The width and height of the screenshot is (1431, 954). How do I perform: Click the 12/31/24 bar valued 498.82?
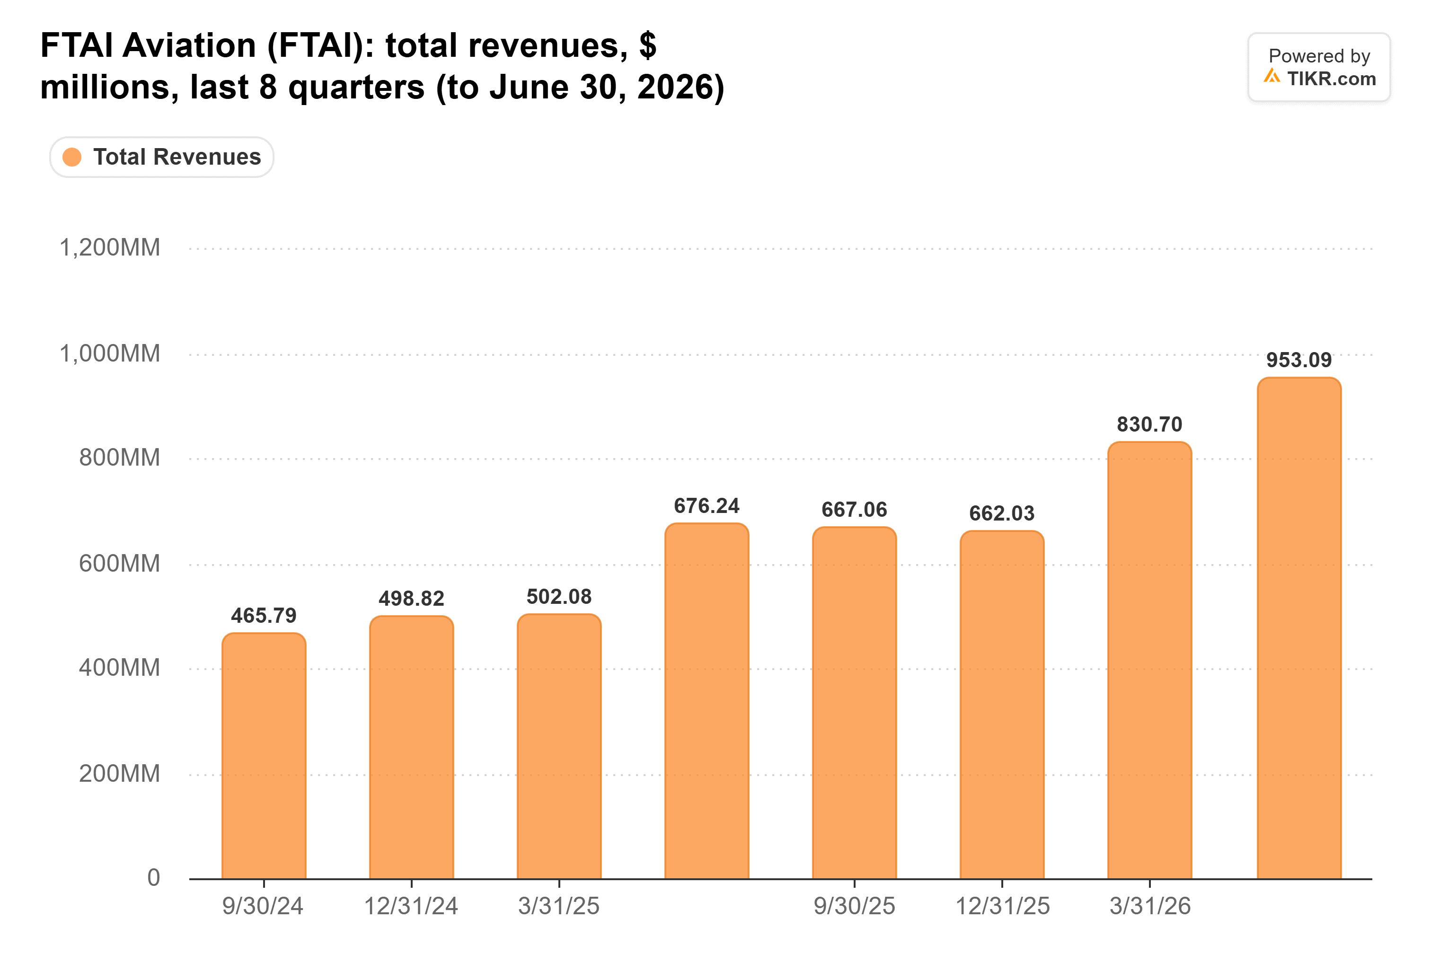(x=412, y=747)
